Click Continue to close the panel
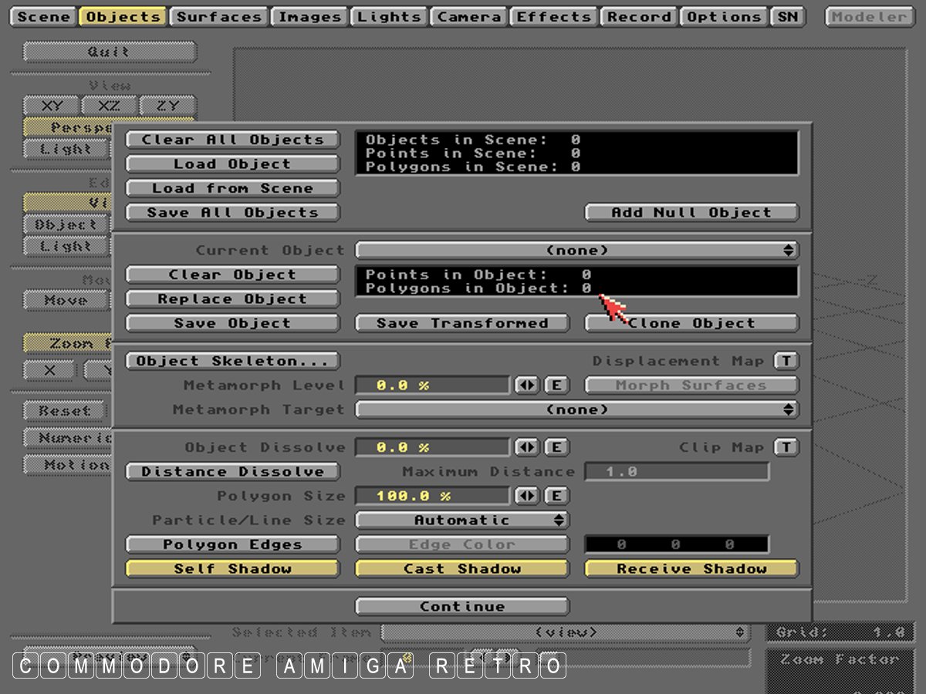Image resolution: width=926 pixels, height=694 pixels. (x=461, y=606)
